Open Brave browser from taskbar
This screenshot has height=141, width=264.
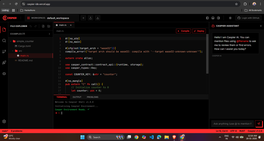pyautogui.click(x=174, y=137)
